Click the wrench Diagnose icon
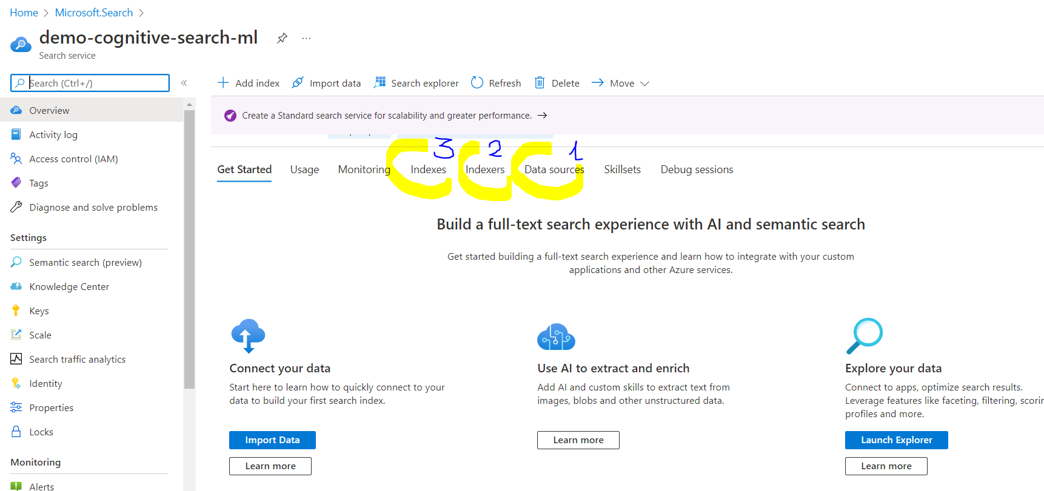This screenshot has height=491, width=1044. click(16, 207)
